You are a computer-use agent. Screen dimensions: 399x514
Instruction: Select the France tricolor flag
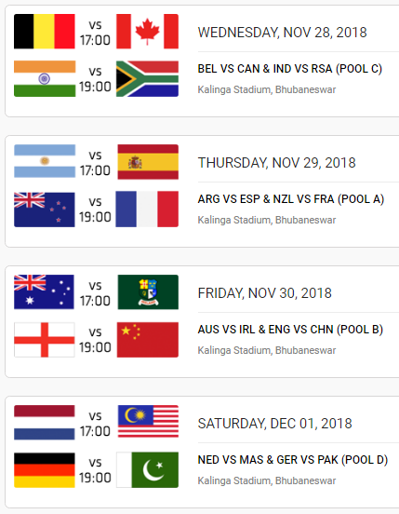coord(147,210)
